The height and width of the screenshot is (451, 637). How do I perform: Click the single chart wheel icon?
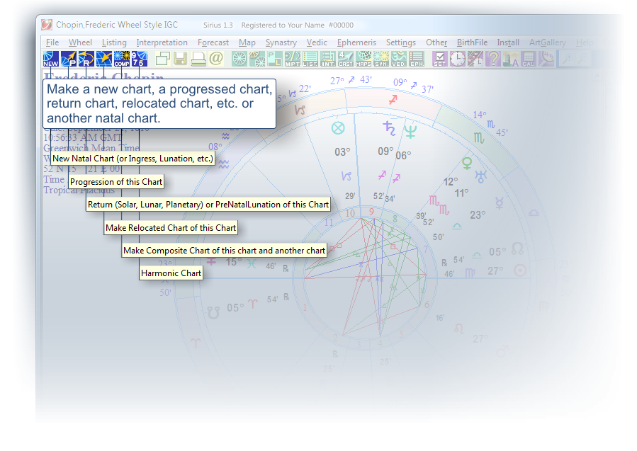click(239, 59)
